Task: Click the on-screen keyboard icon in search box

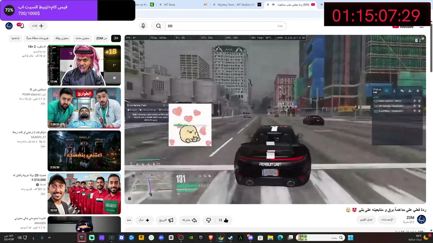Action: 170,26
